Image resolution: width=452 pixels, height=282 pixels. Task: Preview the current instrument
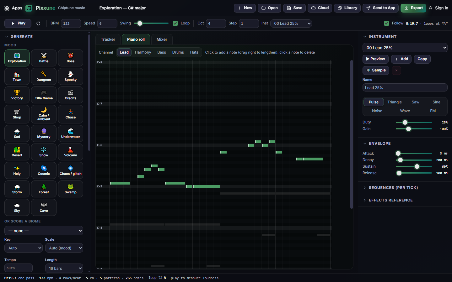click(376, 59)
